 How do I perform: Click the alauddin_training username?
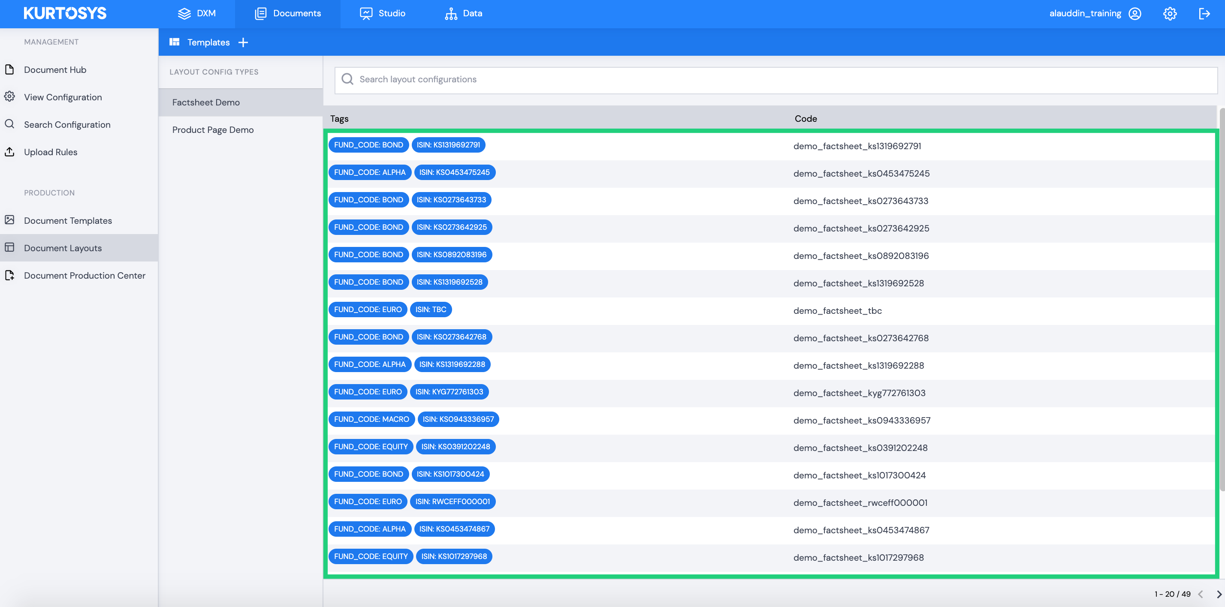click(1085, 13)
